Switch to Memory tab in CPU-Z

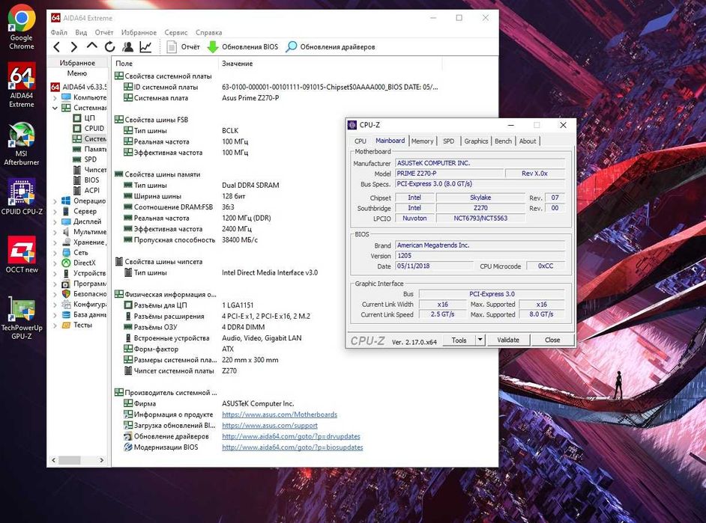423,141
